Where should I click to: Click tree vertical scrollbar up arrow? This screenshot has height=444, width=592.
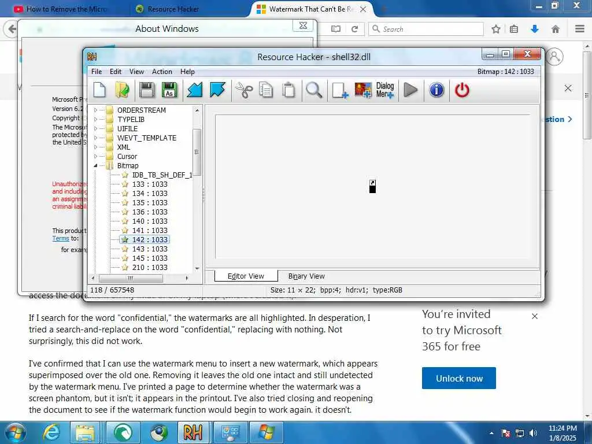click(x=197, y=110)
